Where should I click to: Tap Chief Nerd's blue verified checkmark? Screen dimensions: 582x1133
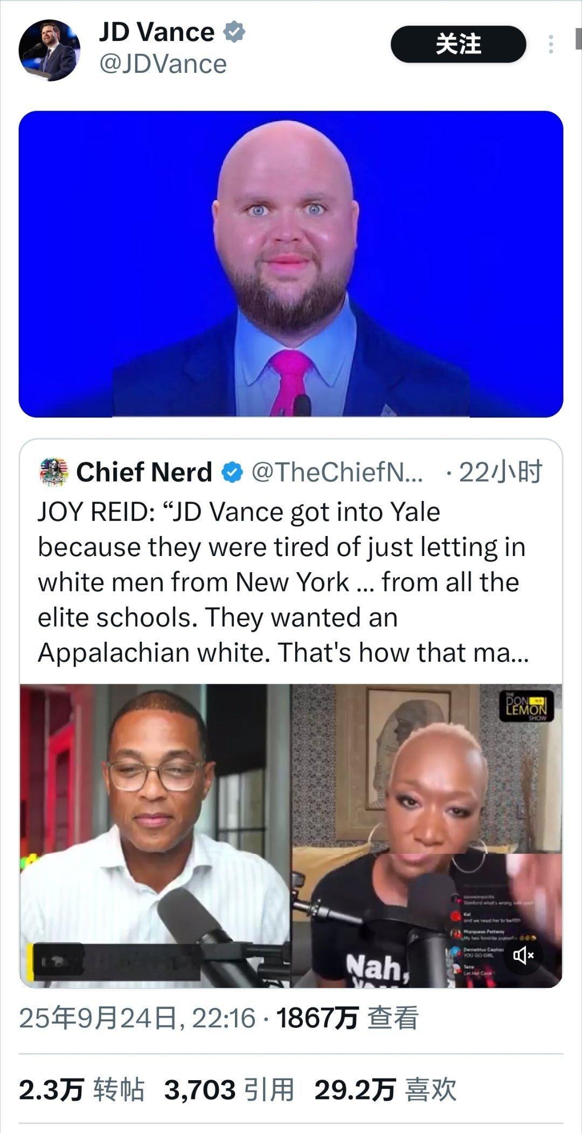tap(232, 473)
